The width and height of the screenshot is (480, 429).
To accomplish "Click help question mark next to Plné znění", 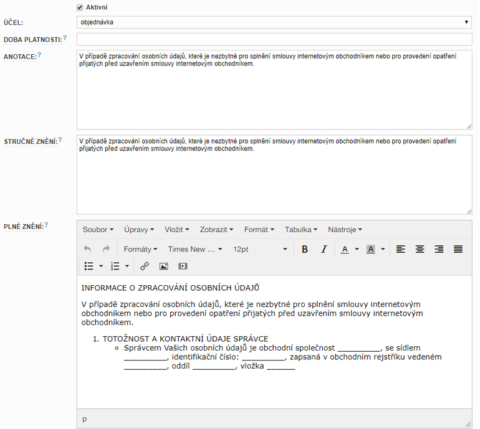I will (x=46, y=225).
